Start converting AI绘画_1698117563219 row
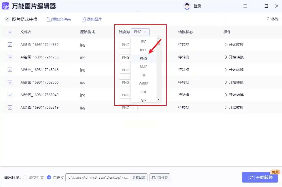Viewport: 282px width, 187px height. [234, 107]
